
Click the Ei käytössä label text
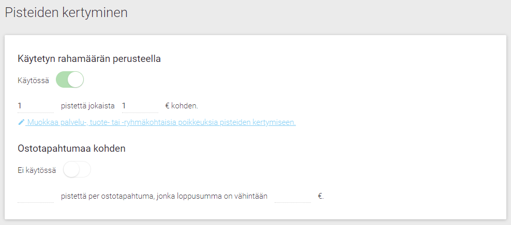tap(37, 170)
